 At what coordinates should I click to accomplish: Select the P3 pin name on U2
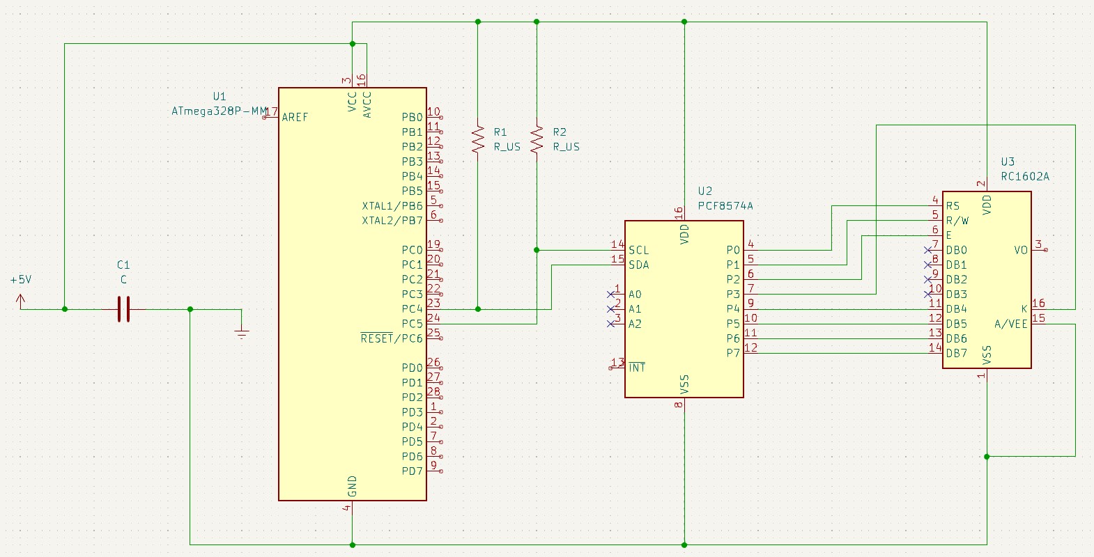(x=733, y=295)
